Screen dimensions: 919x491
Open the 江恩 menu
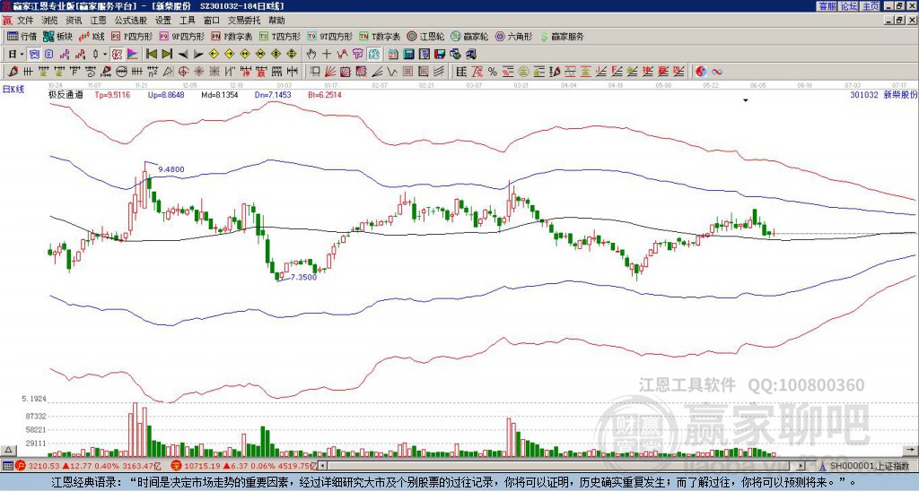(x=99, y=21)
